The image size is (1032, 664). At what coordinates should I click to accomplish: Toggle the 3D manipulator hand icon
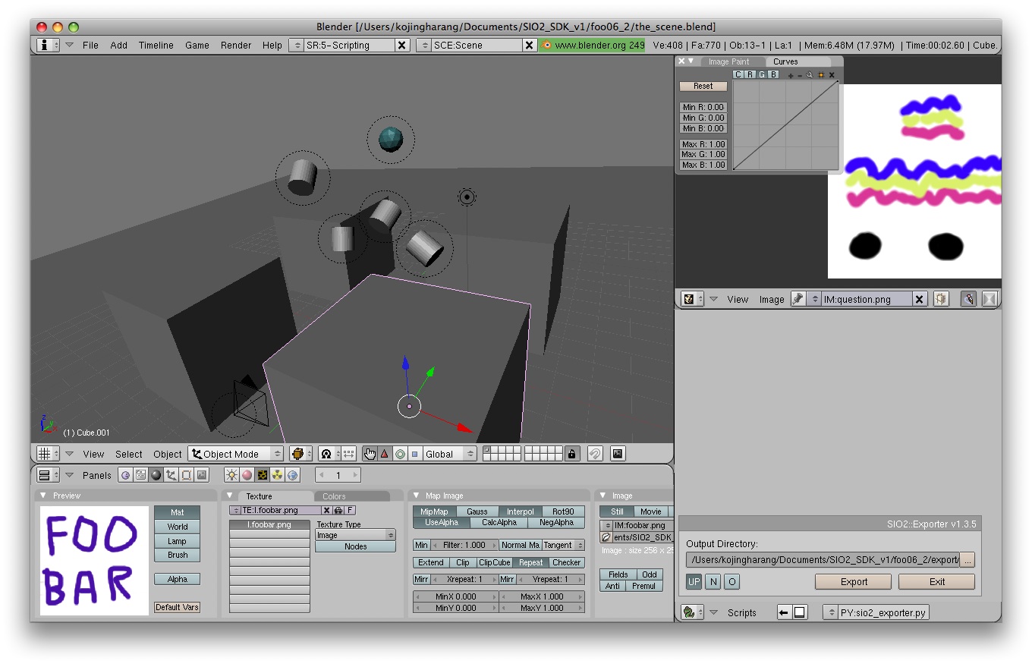pos(370,454)
